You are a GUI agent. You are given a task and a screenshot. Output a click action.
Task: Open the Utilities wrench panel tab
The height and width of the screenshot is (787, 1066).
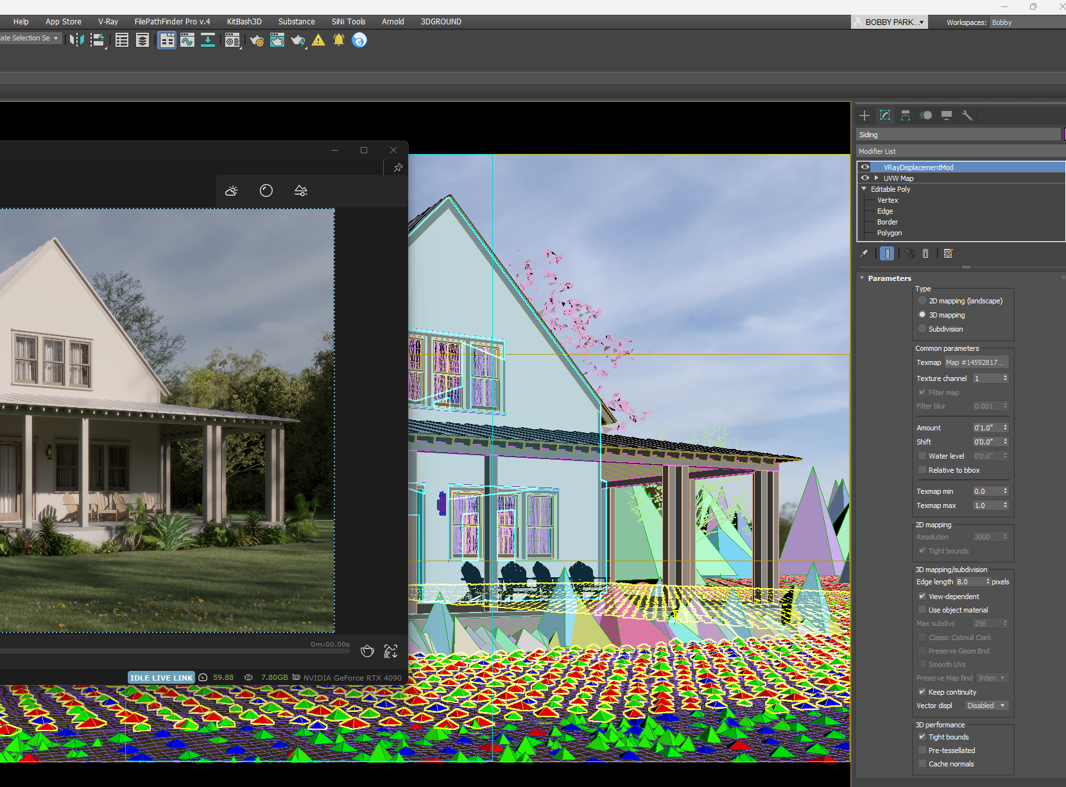[x=967, y=115]
